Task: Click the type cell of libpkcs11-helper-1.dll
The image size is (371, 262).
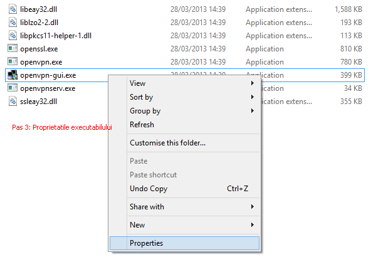Action: click(279, 36)
